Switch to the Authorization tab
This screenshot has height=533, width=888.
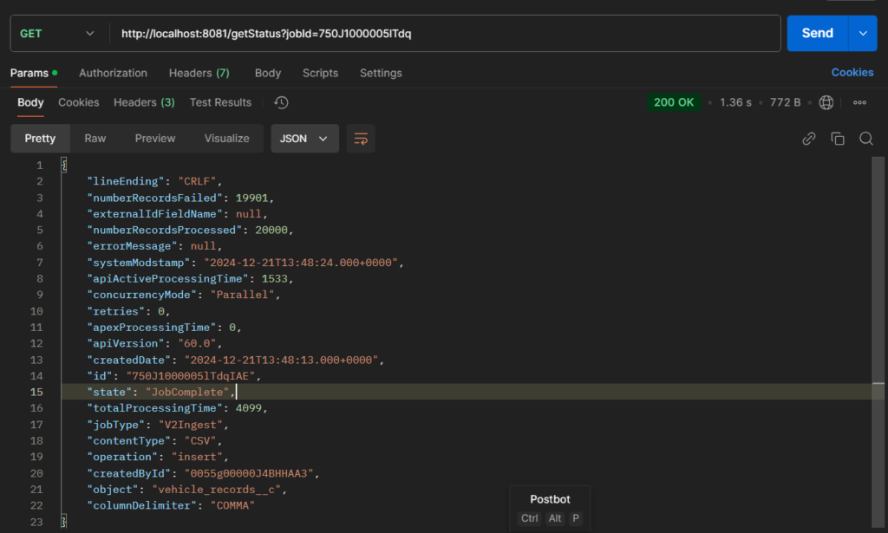click(x=113, y=73)
